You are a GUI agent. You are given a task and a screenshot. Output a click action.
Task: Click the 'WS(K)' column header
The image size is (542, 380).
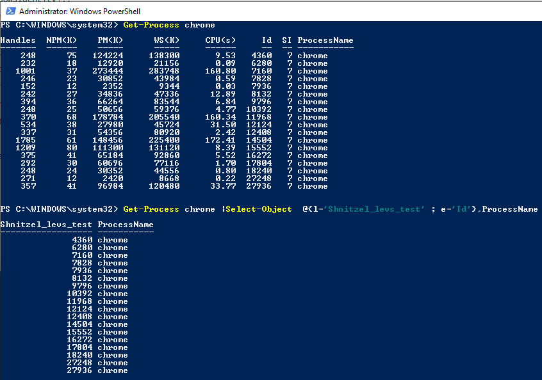167,40
